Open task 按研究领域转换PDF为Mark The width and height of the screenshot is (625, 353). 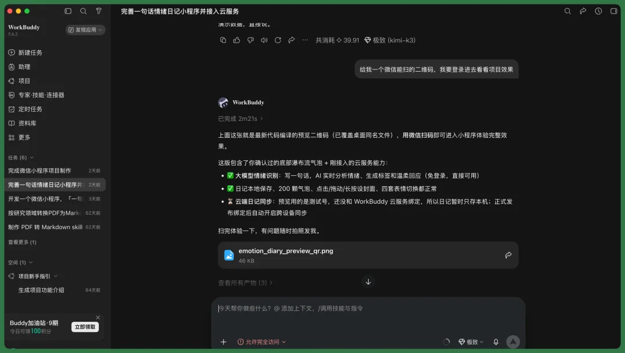pyautogui.click(x=55, y=213)
